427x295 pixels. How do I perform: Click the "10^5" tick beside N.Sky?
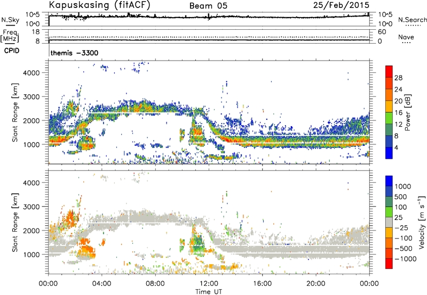coord(33,14)
